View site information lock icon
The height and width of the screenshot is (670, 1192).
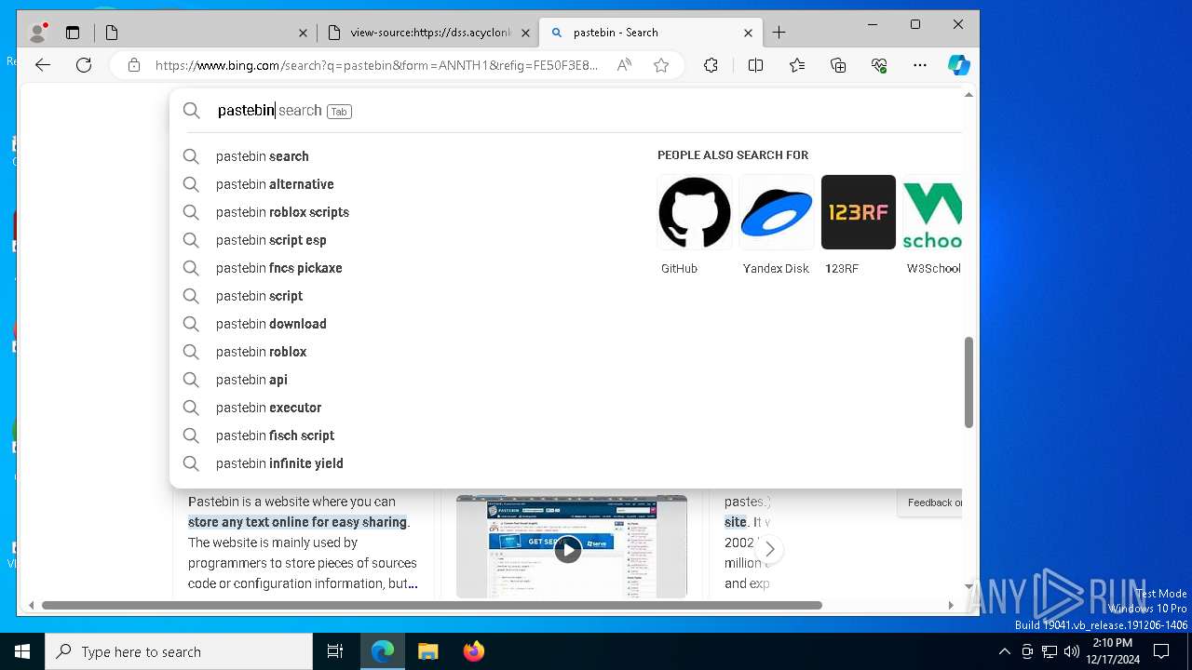(x=134, y=65)
